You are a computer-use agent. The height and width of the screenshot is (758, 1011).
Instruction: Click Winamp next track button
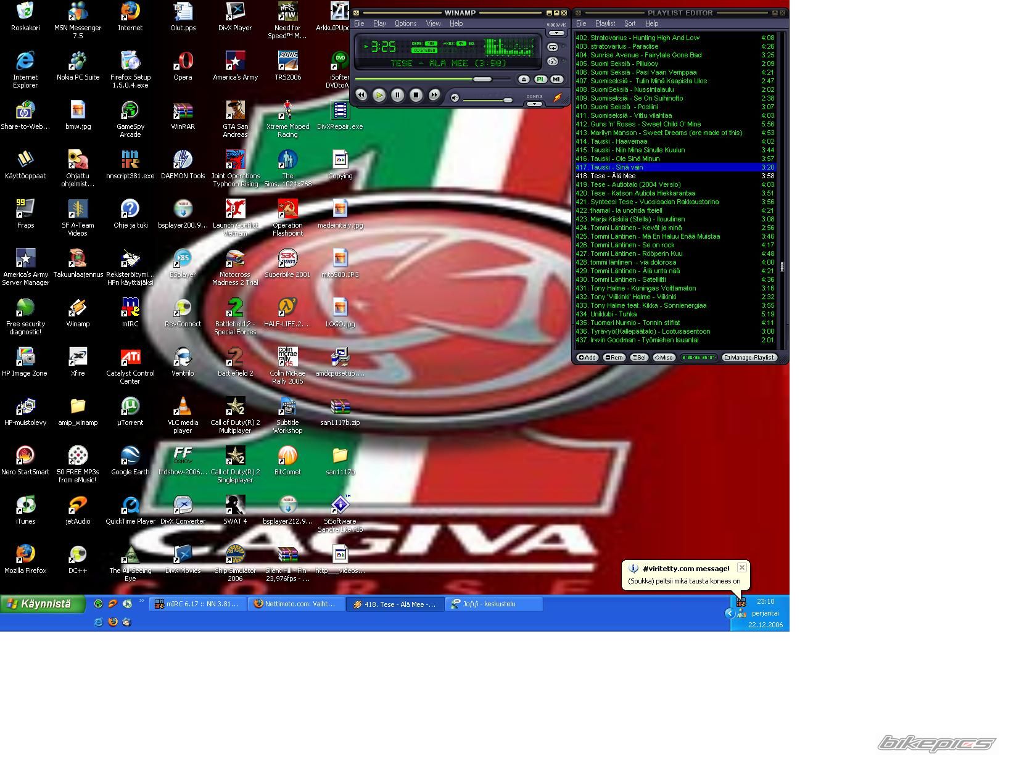[x=434, y=95]
